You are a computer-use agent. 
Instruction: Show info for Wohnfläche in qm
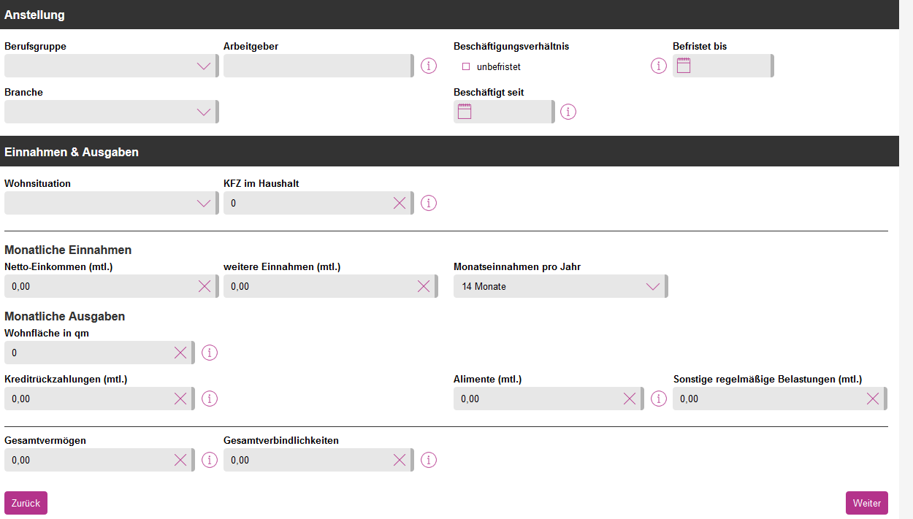point(210,353)
